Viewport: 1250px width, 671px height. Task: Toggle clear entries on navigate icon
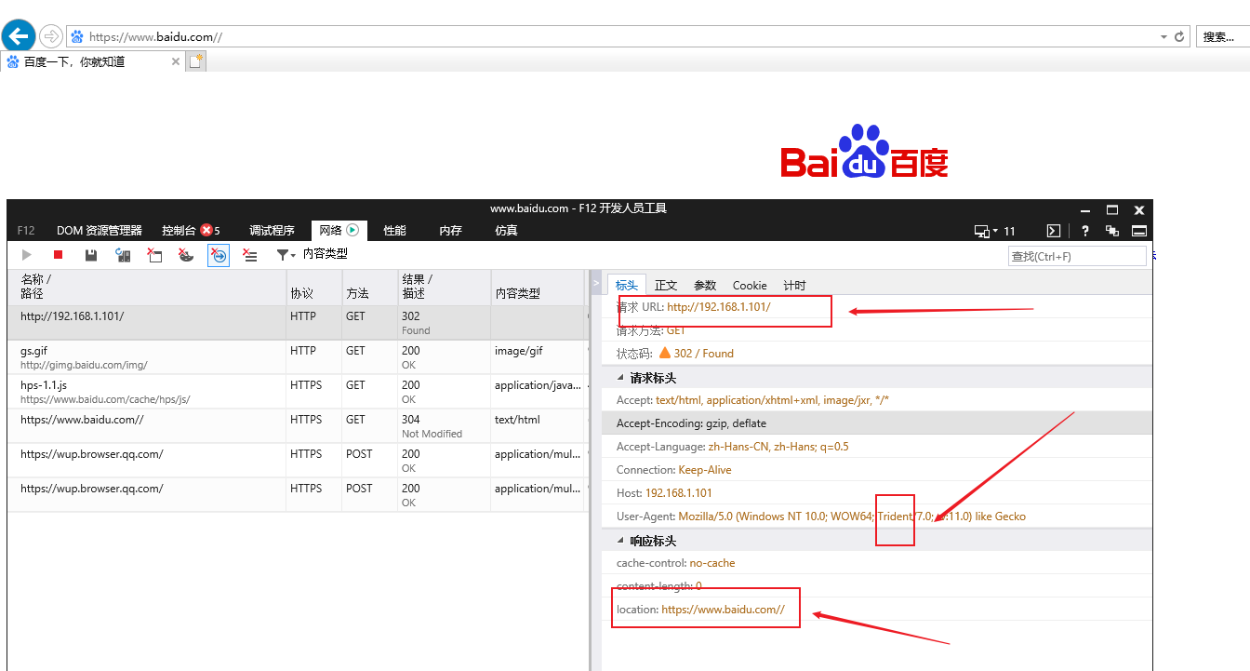[219, 255]
